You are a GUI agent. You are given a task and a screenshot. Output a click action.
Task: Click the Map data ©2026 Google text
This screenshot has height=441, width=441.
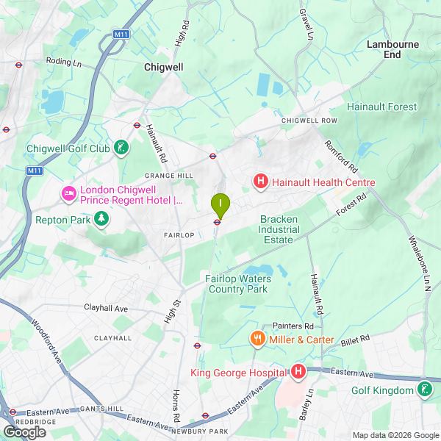tap(396, 436)
